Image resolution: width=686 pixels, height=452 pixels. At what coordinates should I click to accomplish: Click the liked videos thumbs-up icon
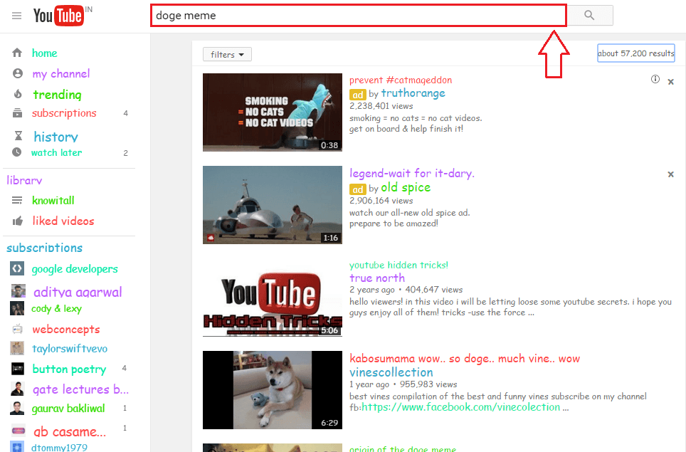coord(18,221)
